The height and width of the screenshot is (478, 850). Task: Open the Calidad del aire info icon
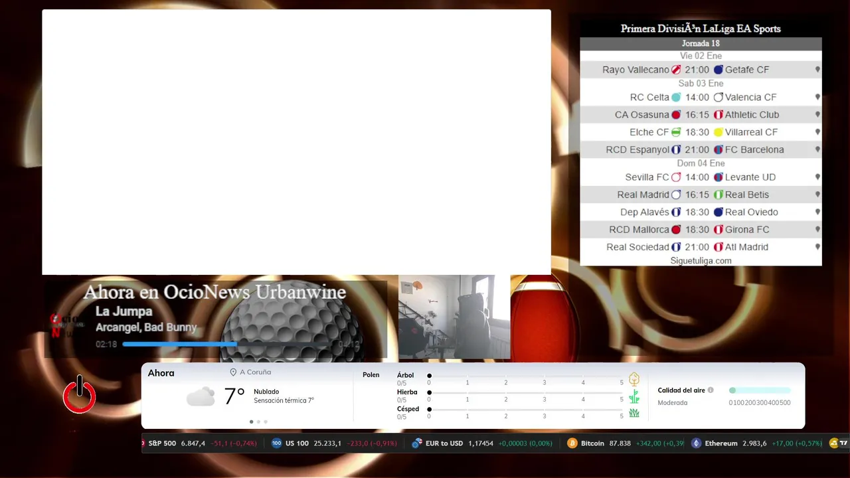click(711, 390)
